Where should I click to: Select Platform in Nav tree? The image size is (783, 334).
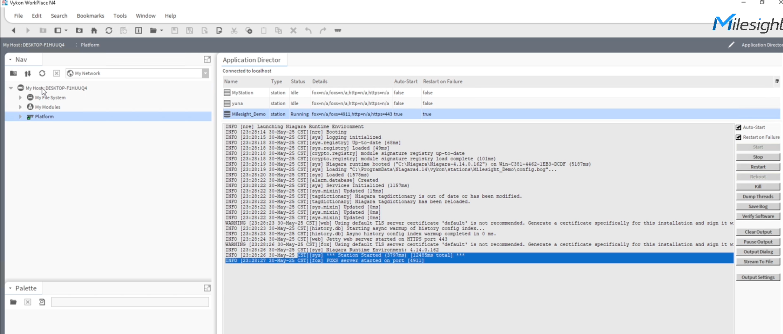(x=44, y=117)
